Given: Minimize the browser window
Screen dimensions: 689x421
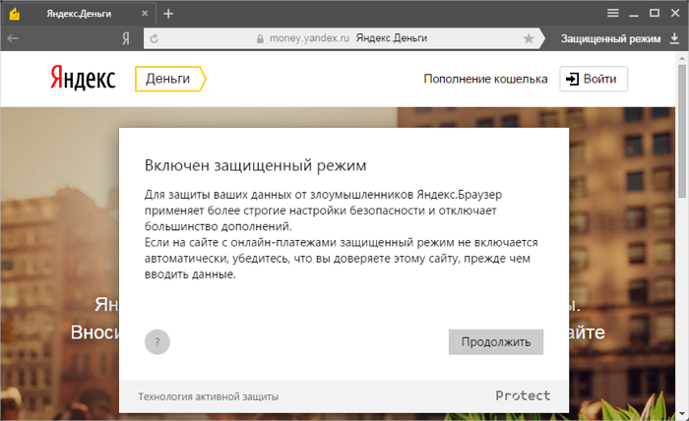Looking at the screenshot, I should (634, 14).
